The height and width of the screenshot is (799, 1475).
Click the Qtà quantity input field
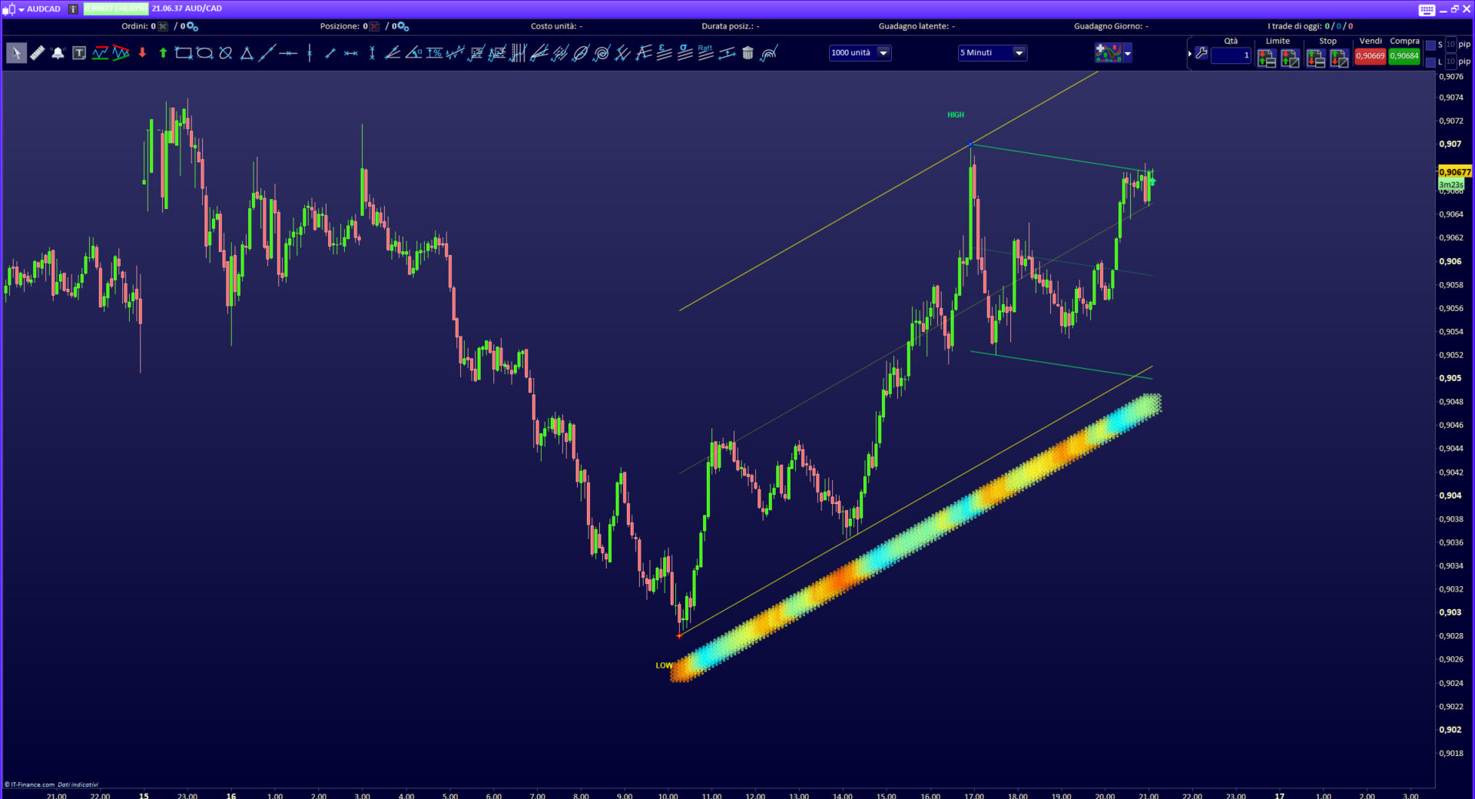coord(1231,55)
